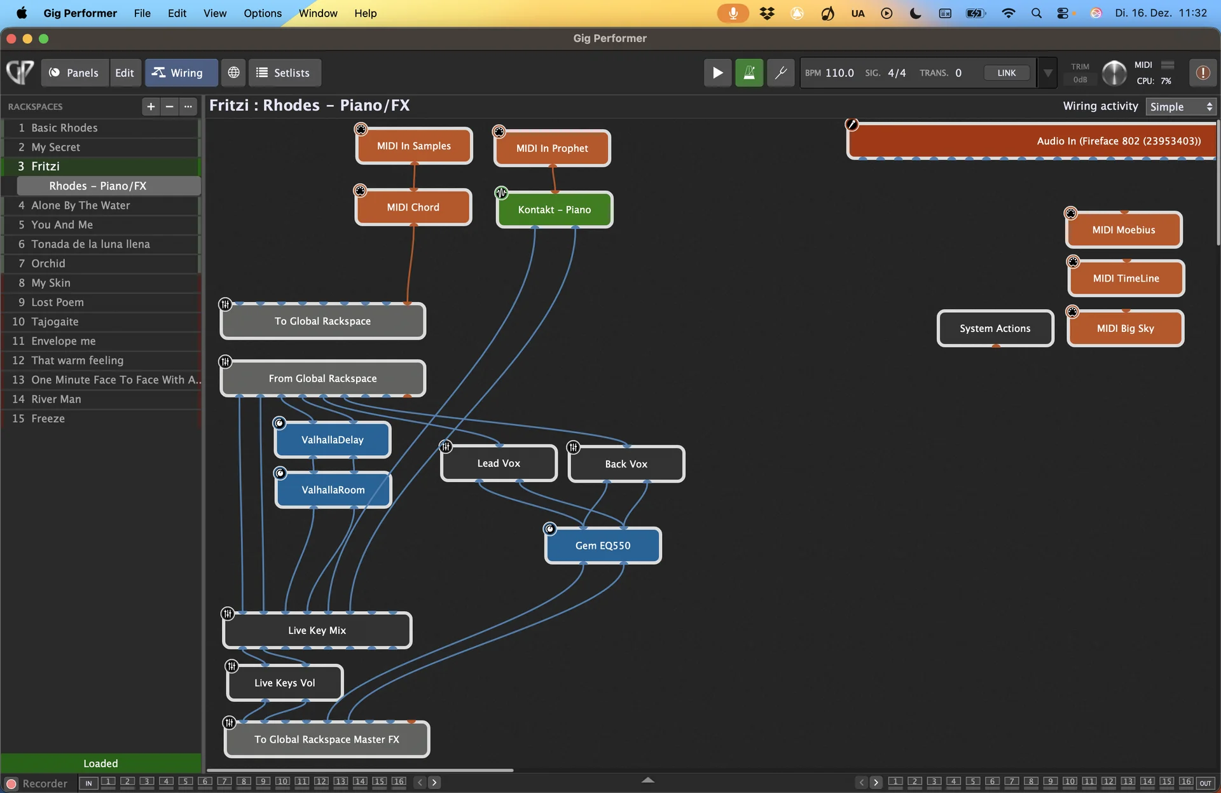The image size is (1221, 793).
Task: Open macOS Spotlight search icon
Action: [1037, 13]
